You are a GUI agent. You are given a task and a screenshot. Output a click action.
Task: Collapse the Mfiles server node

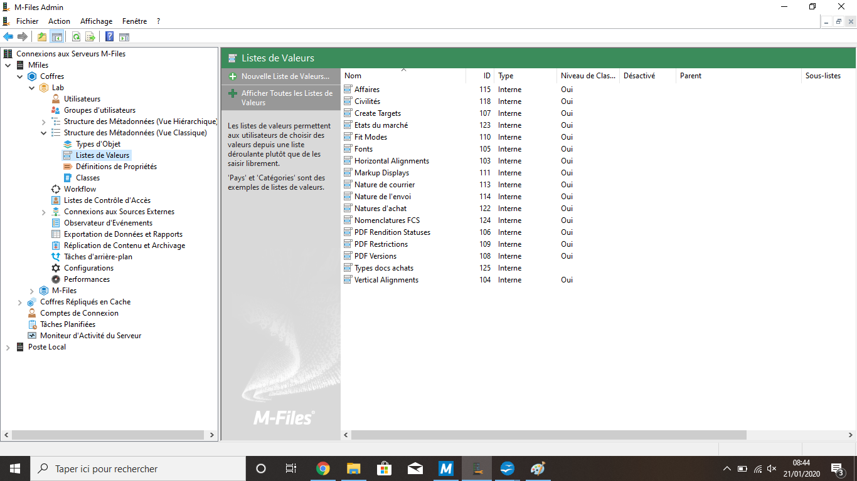tap(8, 65)
